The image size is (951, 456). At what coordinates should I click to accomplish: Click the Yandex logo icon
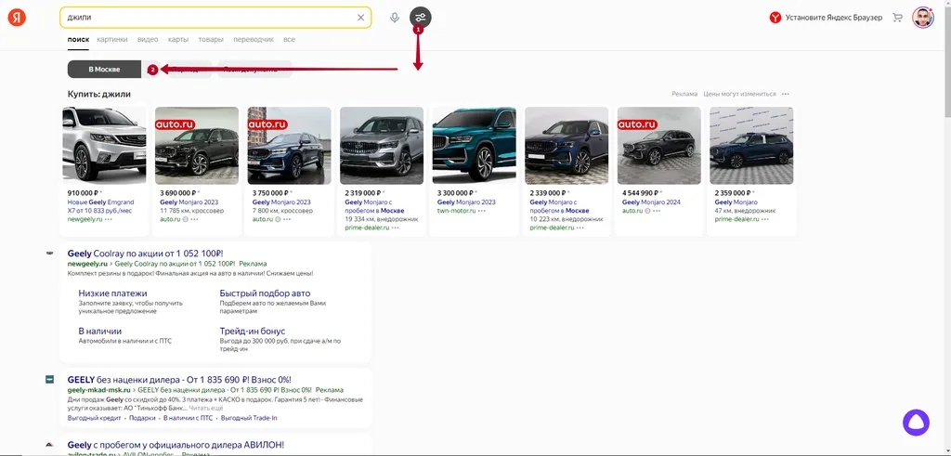[18, 18]
